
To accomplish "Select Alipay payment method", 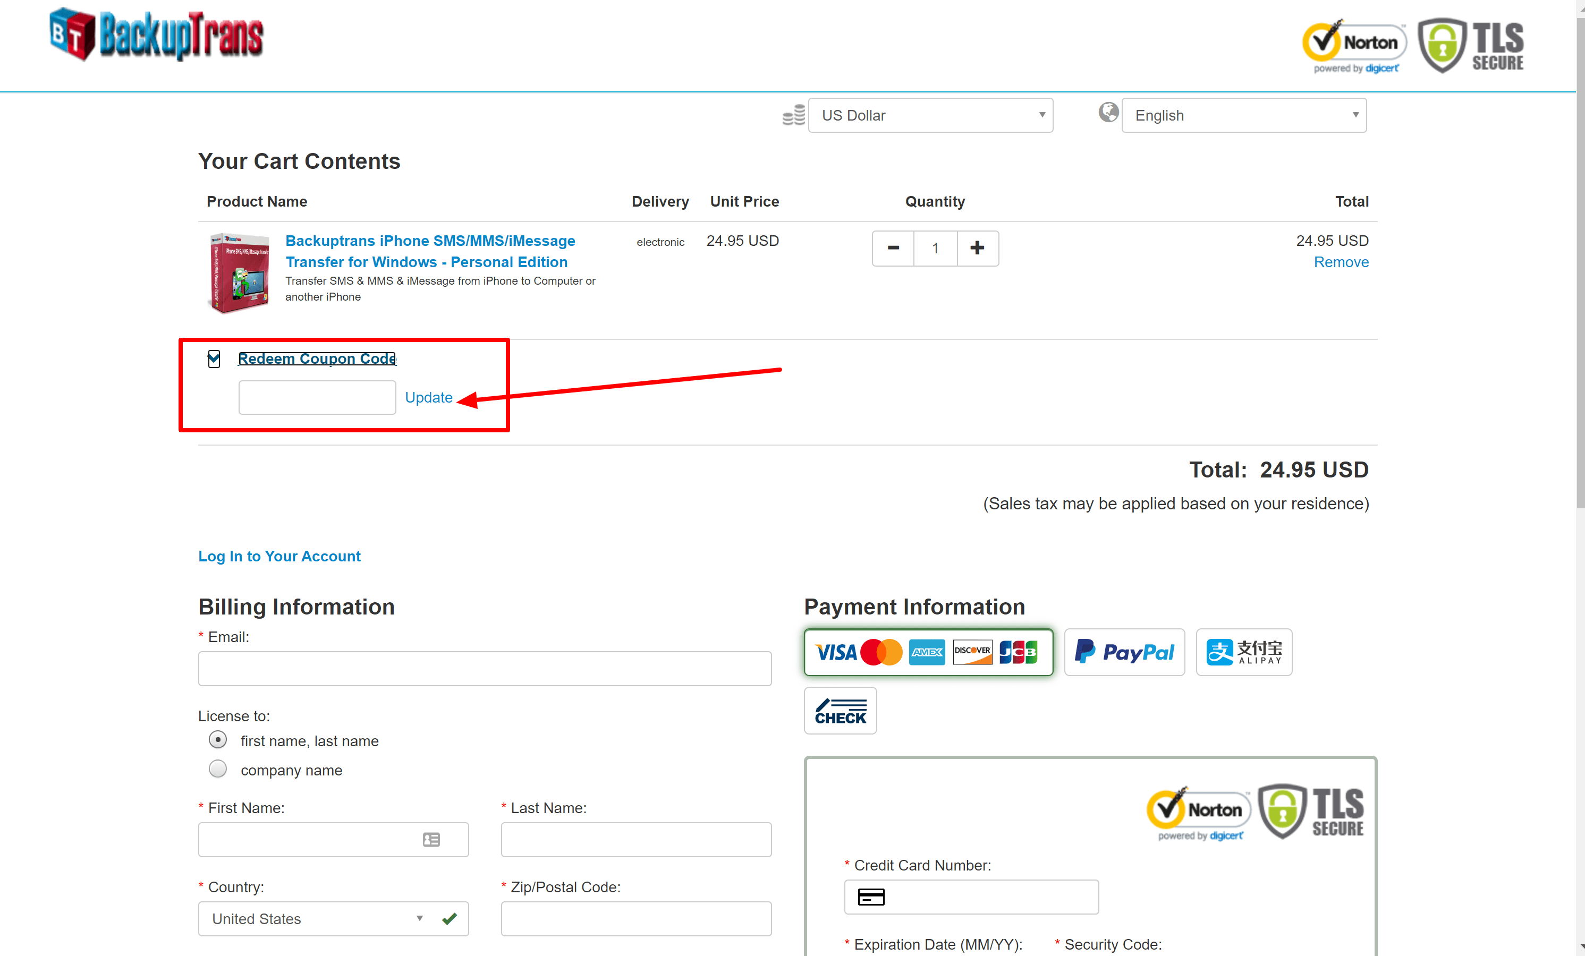I will [1243, 653].
